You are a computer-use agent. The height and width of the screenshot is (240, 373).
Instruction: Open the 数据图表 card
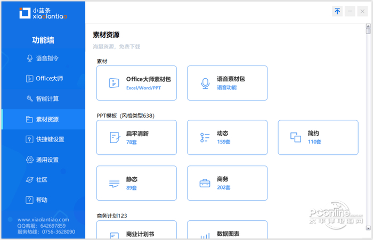coord(227,230)
